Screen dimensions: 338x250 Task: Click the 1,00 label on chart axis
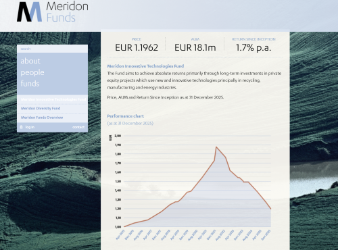click(x=118, y=227)
